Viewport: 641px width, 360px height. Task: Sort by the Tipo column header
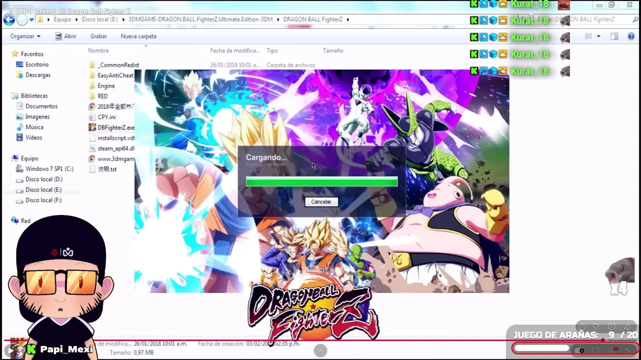point(272,50)
